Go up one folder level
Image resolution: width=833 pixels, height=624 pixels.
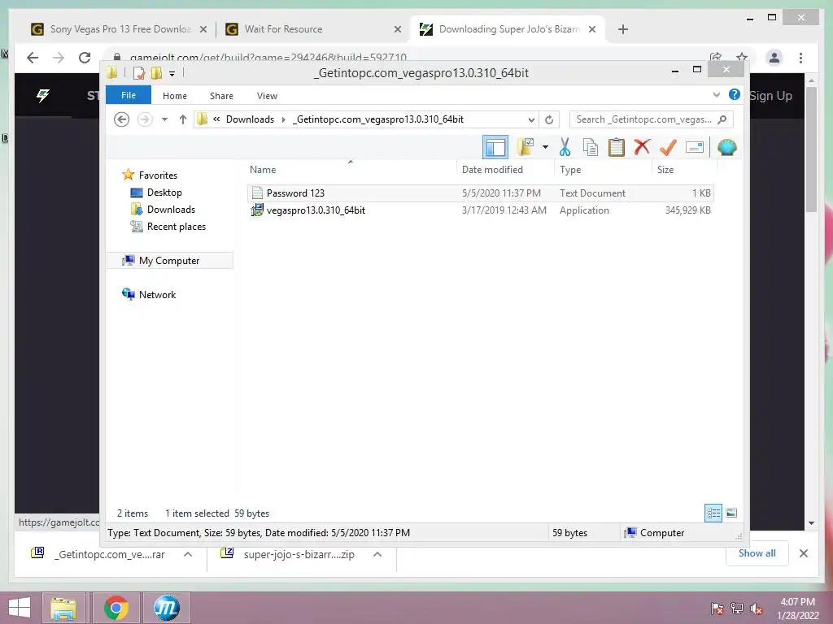point(183,119)
